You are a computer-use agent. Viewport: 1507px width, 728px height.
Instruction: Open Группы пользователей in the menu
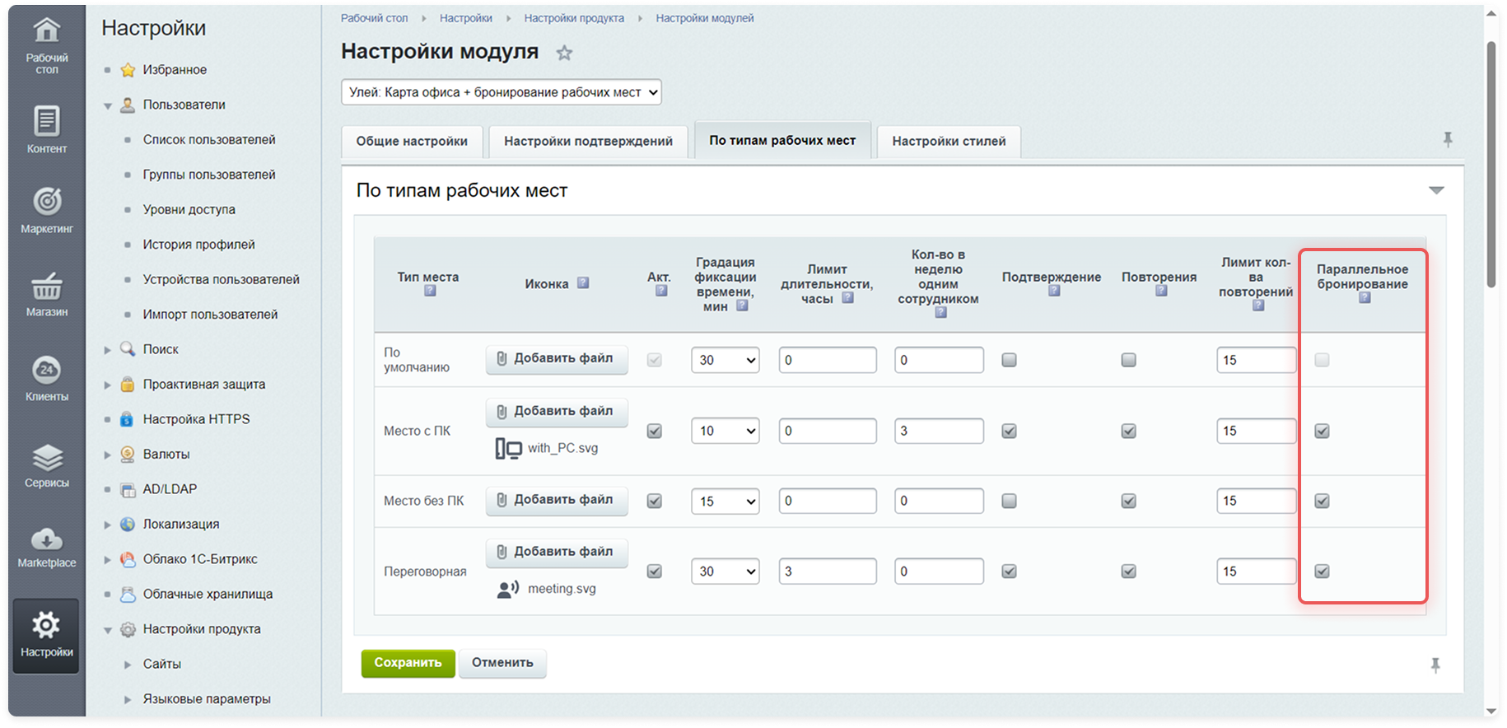209,175
